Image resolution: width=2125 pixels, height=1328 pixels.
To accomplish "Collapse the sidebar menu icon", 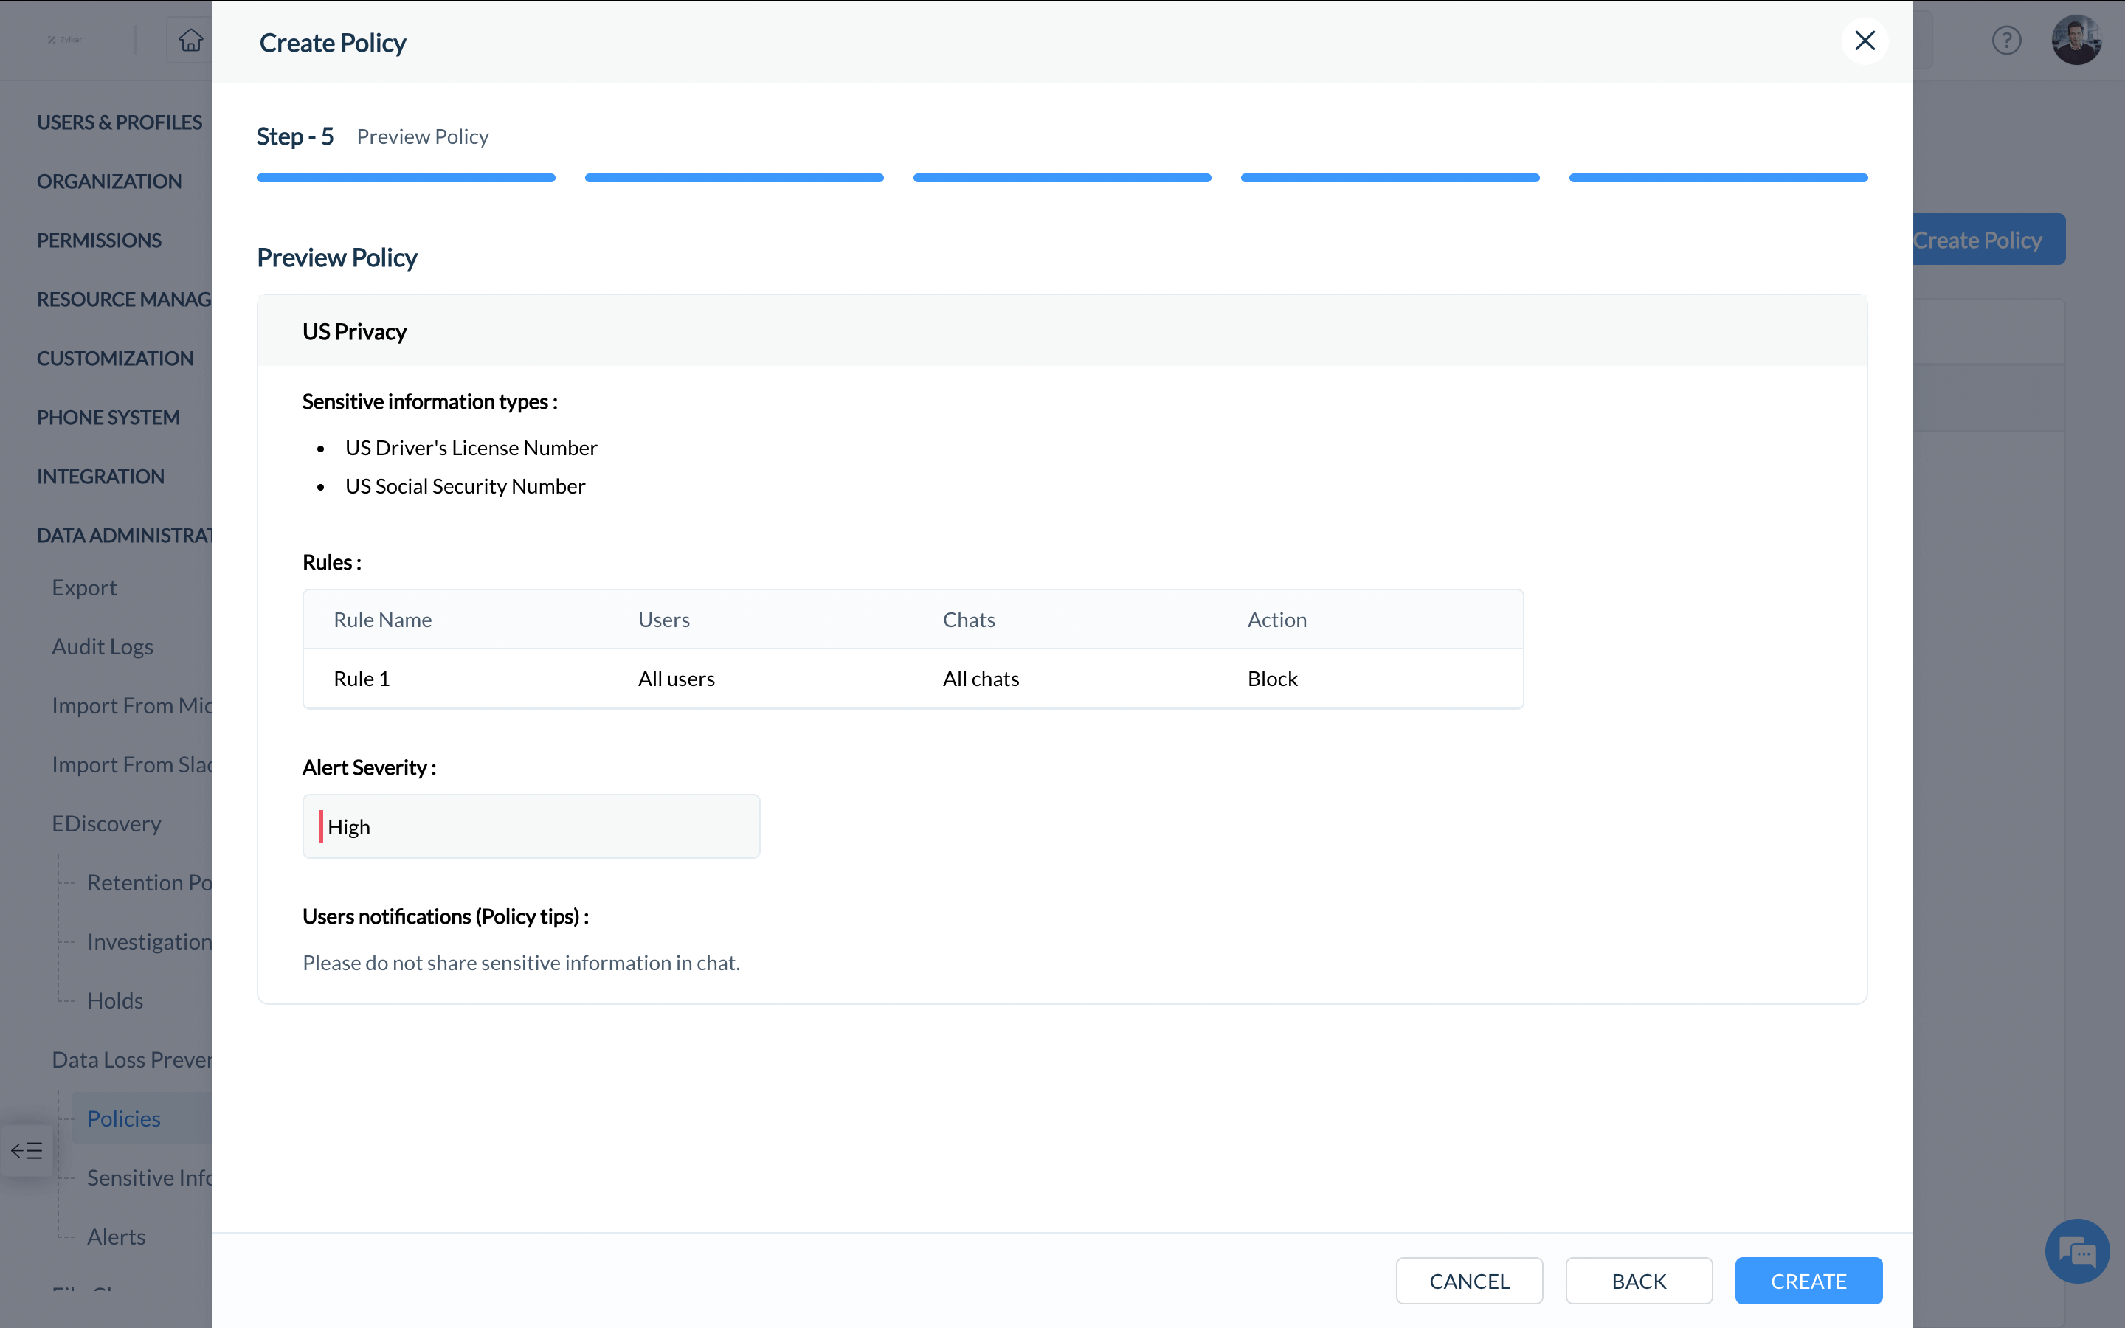I will [27, 1151].
